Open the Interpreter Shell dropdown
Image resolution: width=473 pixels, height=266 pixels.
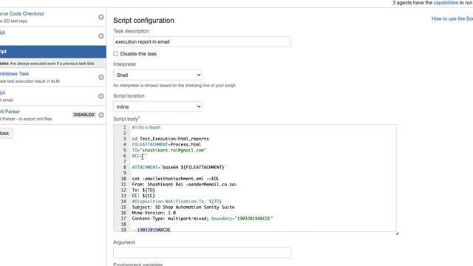point(157,75)
